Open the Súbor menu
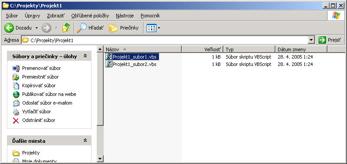 coord(12,16)
